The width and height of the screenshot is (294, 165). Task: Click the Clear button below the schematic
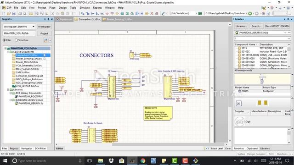(228, 148)
